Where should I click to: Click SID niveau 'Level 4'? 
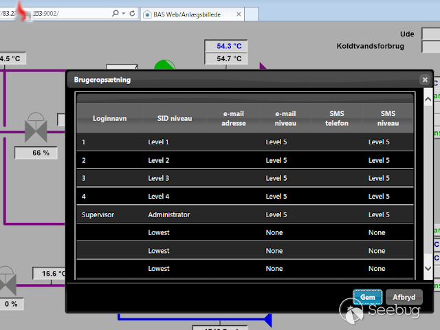(159, 197)
